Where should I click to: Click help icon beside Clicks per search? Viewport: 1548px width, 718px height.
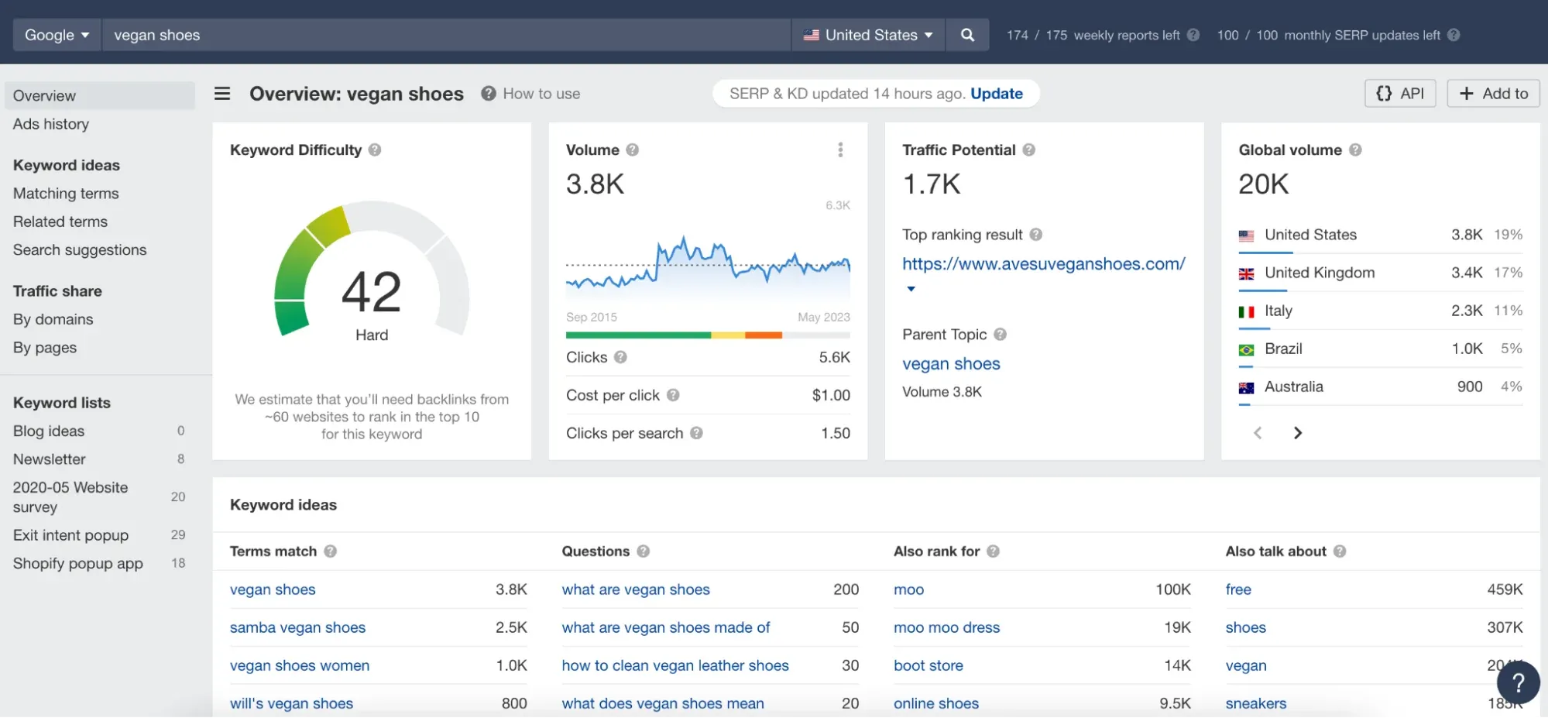tap(696, 433)
